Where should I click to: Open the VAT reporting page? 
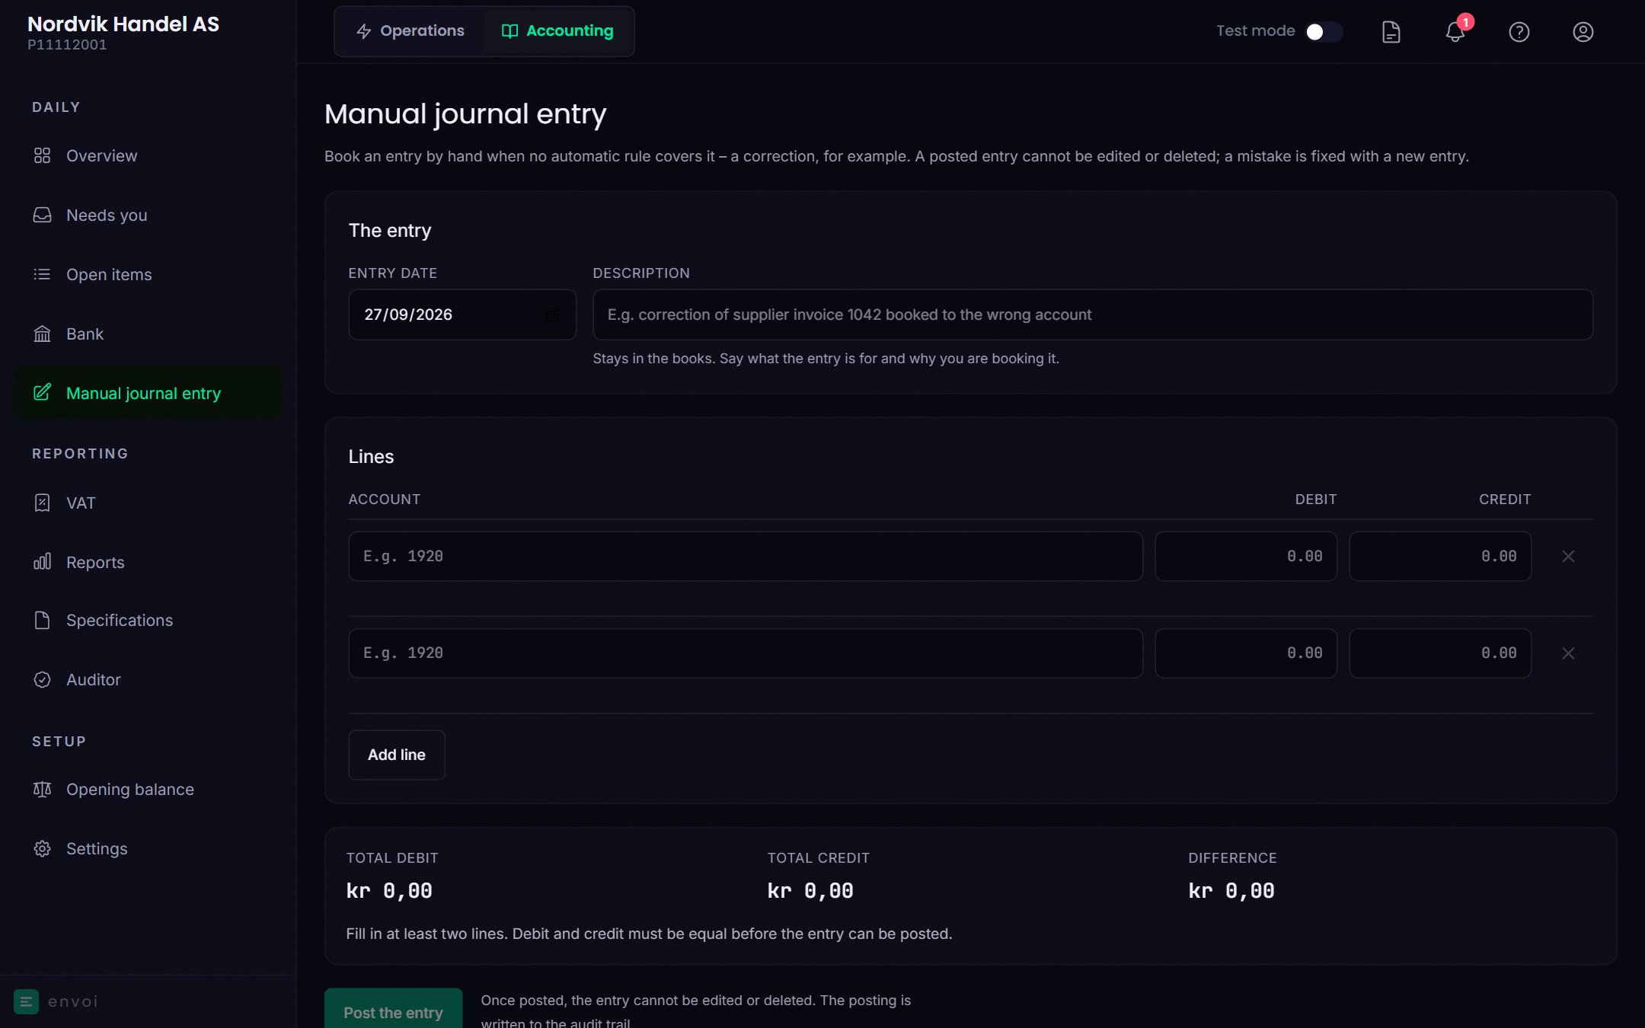point(148,503)
